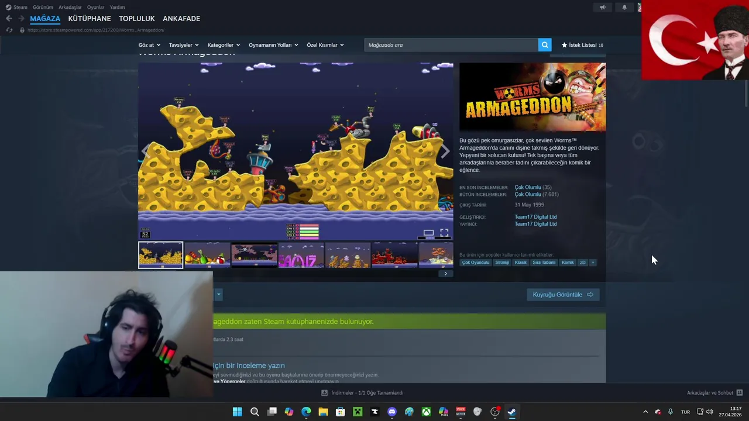Open İstek Listesi wishlist button

click(582, 45)
